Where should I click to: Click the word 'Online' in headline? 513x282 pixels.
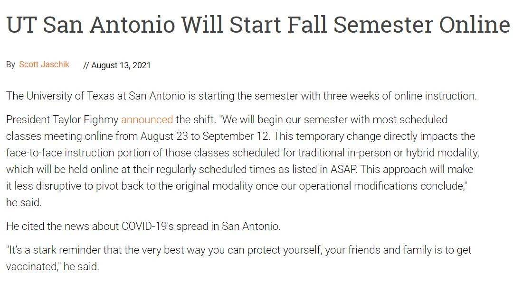point(475,25)
